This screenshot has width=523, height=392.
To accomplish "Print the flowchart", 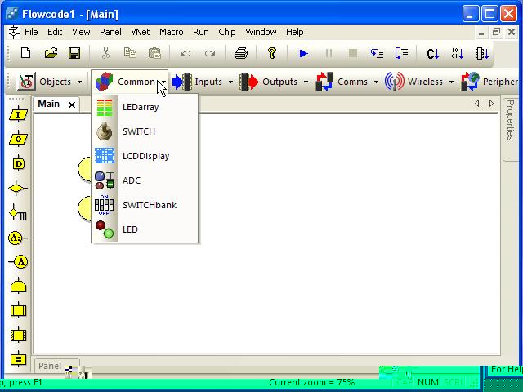I will (x=241, y=53).
